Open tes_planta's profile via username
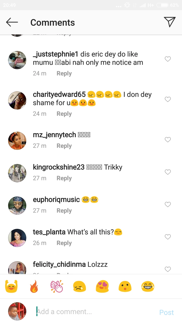This screenshot has height=324, width=182. point(49,232)
